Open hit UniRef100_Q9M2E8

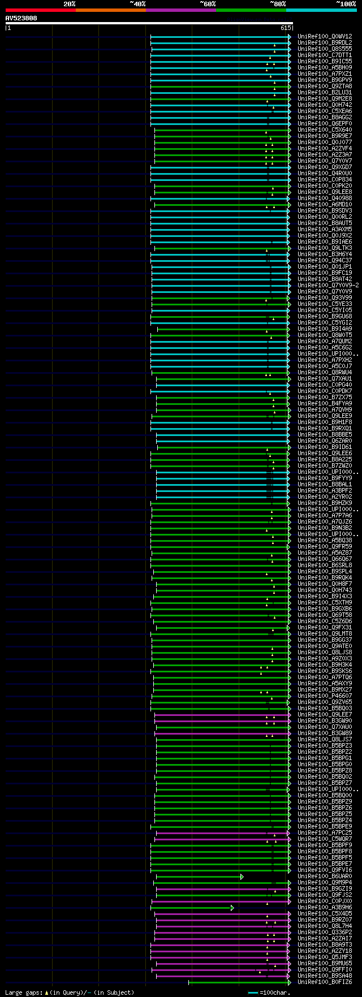[325, 99]
